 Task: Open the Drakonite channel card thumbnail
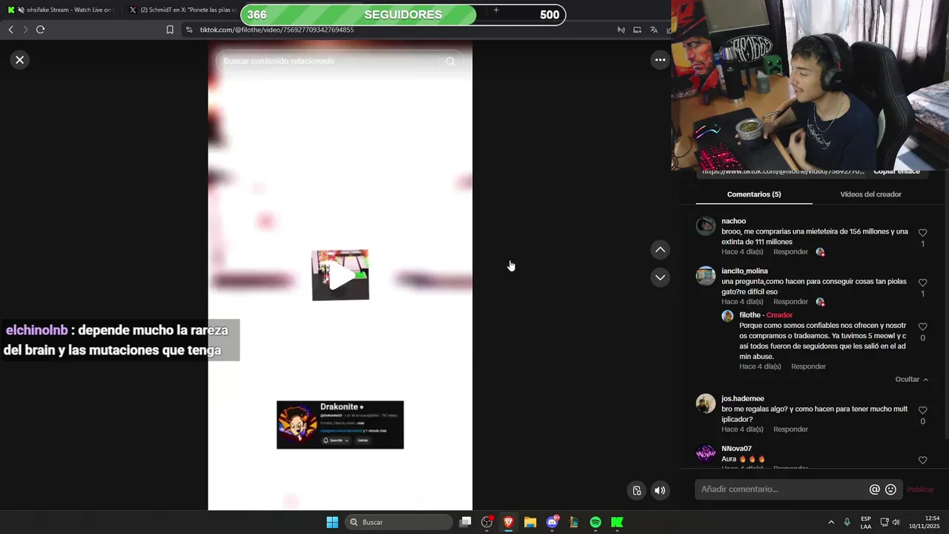click(x=340, y=425)
